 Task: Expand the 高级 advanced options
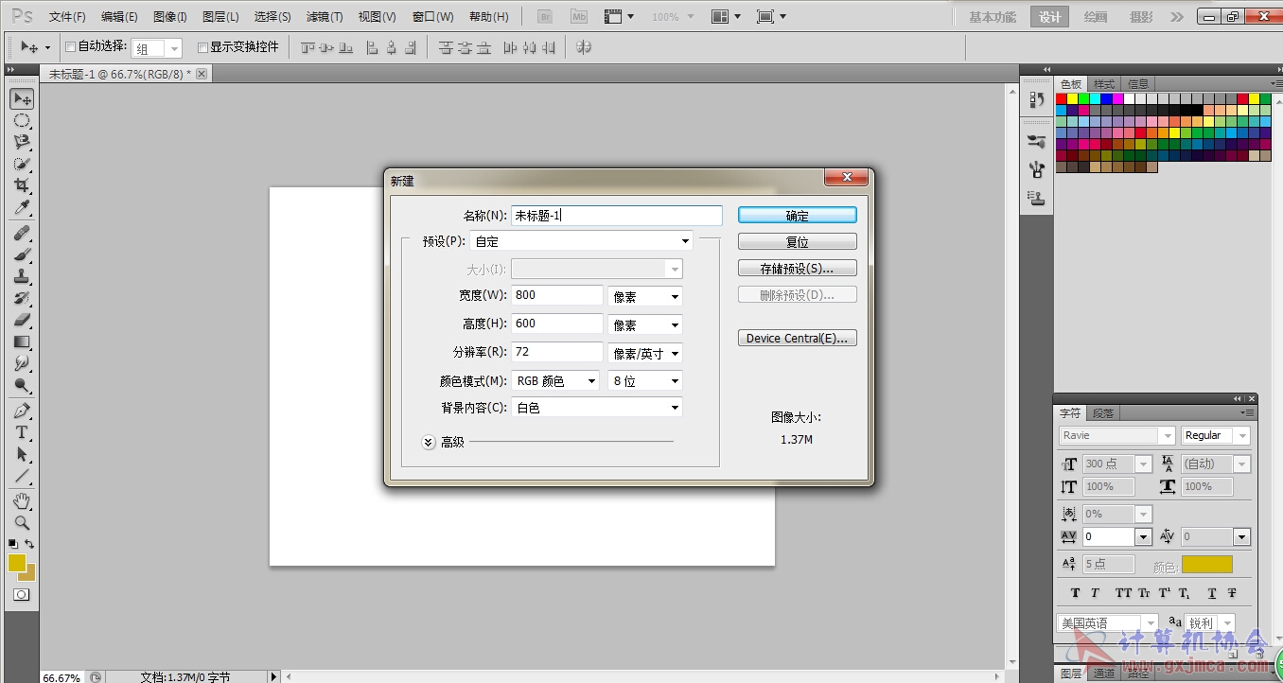tap(429, 442)
